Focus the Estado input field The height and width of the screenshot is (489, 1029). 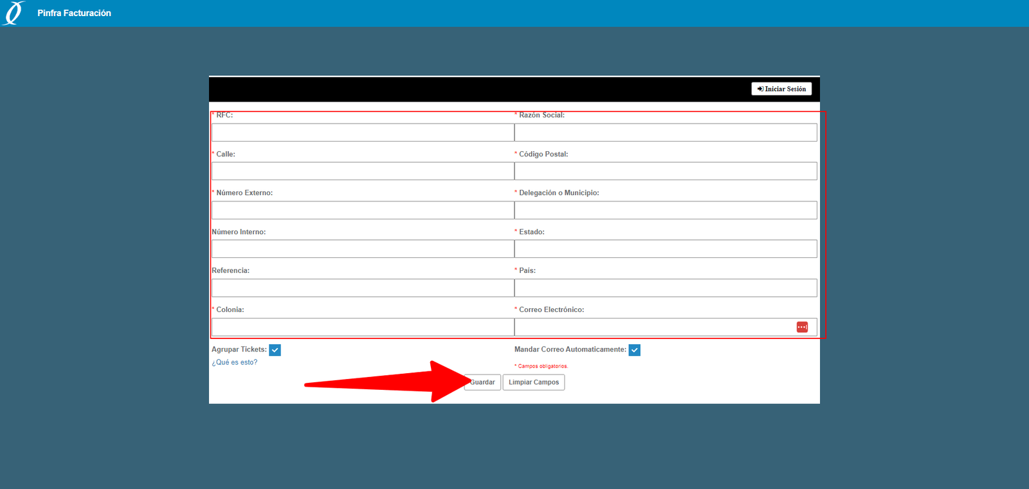(x=666, y=249)
